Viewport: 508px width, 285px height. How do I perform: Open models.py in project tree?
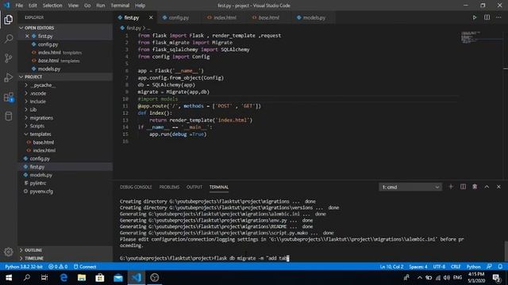tap(65, 175)
